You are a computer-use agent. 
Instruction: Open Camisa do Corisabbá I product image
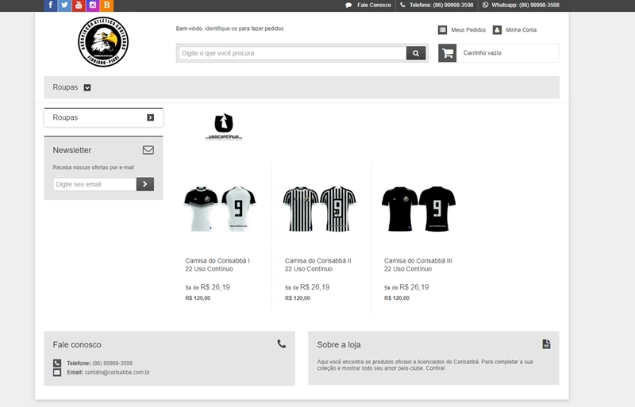(x=220, y=209)
